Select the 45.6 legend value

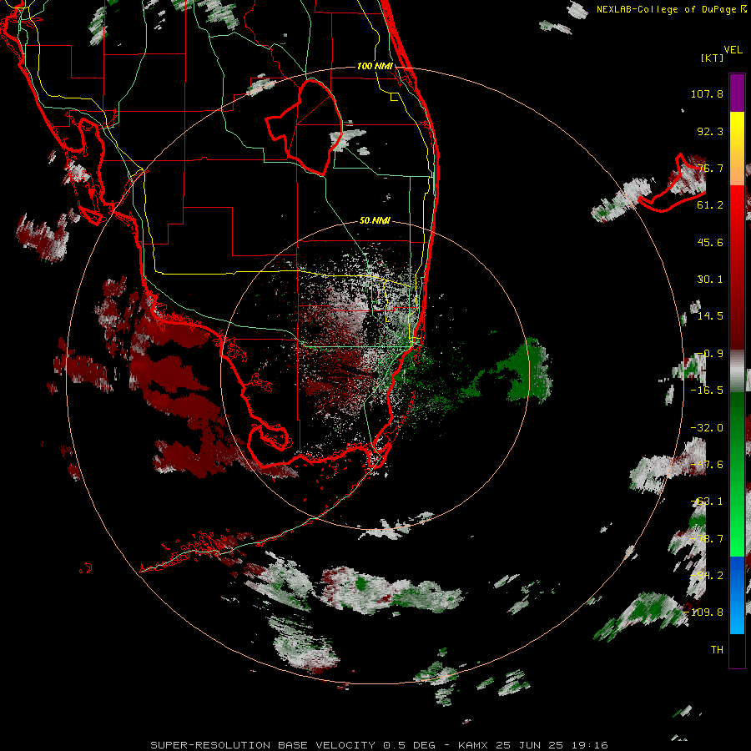[x=710, y=242]
